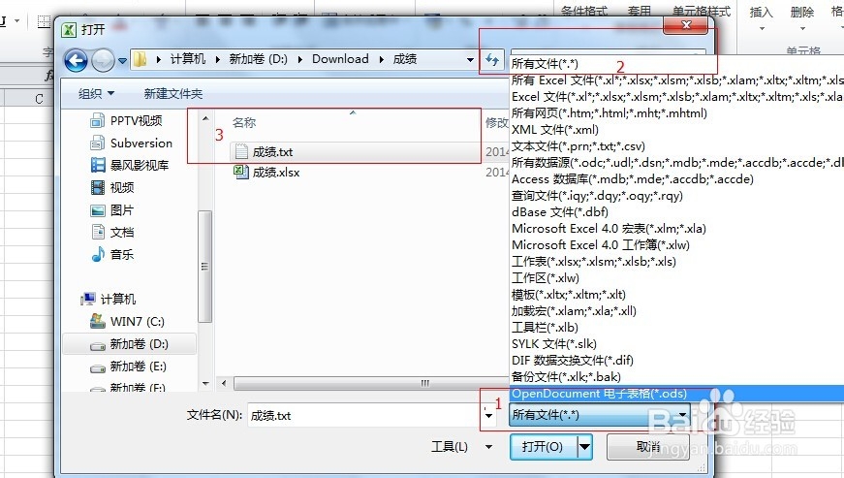This screenshot has width=844, height=478.
Task: Choose 查询文件(*.iqy) file type
Action: click(676, 196)
